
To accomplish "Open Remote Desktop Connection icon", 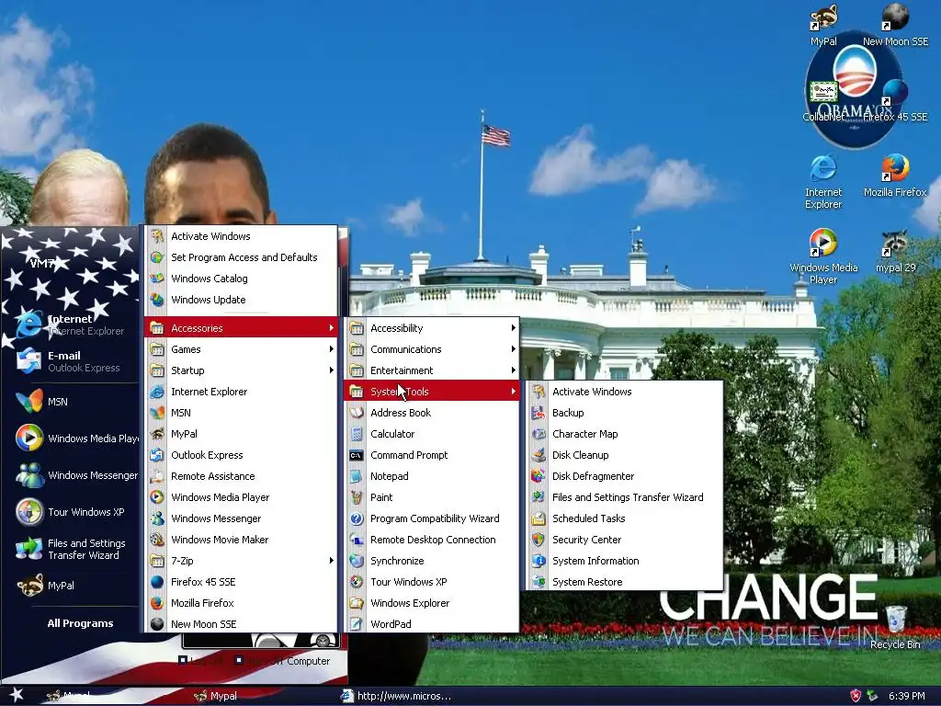I will point(357,539).
